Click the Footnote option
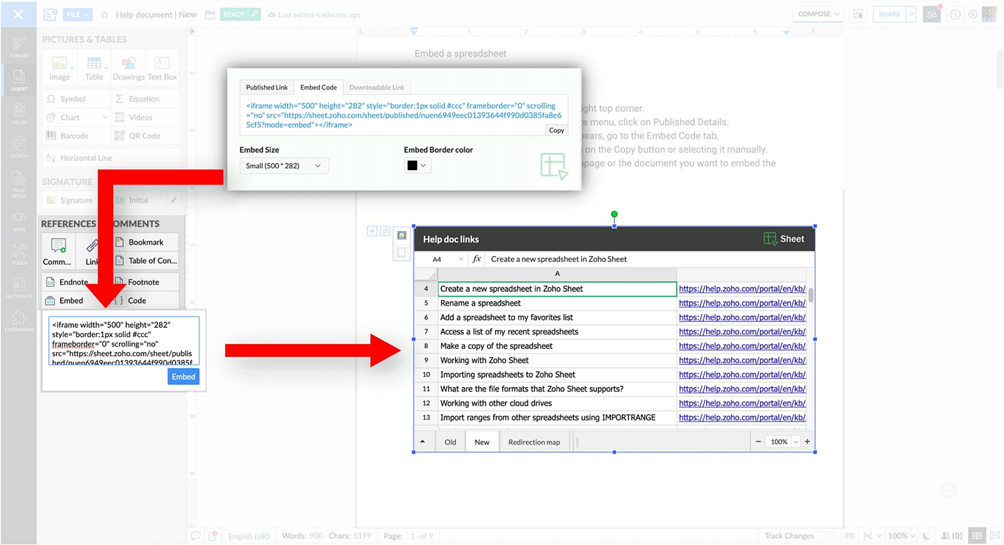Image resolution: width=1004 pixels, height=545 pixels. pos(143,282)
